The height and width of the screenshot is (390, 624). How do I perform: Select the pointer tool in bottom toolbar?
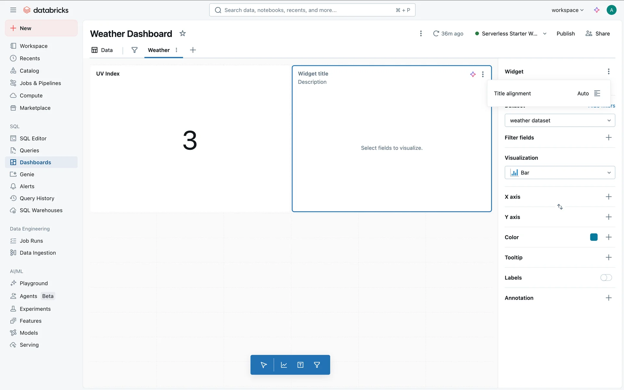coord(264,365)
